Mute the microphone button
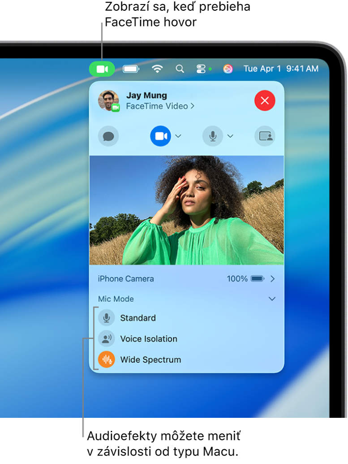 [x=213, y=136]
